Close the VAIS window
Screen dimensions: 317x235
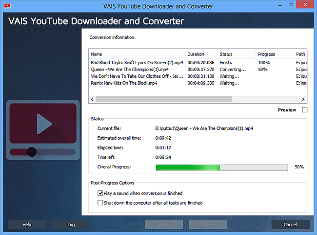(x=305, y=4)
